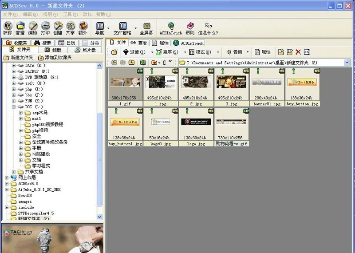Expand the asp木马 folder node
Viewport: 355px width, 253px height.
click(21, 113)
